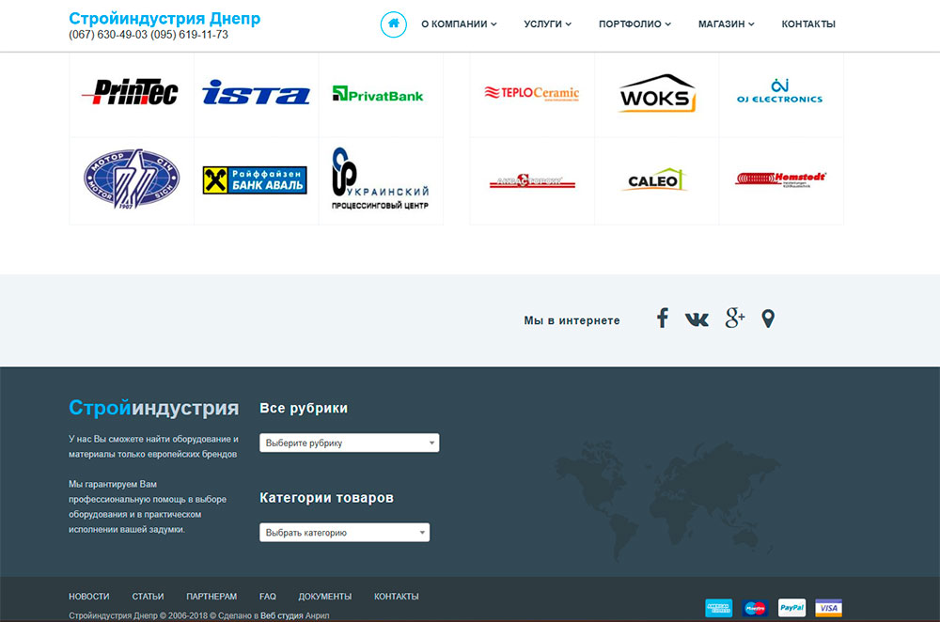Open the 'Портфолио' menu

pyautogui.click(x=634, y=24)
